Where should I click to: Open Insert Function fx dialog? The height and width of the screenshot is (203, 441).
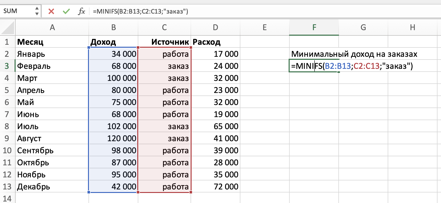[81, 11]
